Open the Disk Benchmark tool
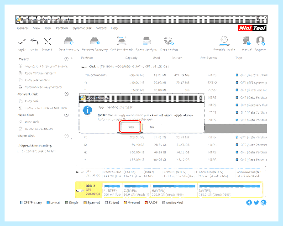The image size is (283, 226). coord(122,41)
